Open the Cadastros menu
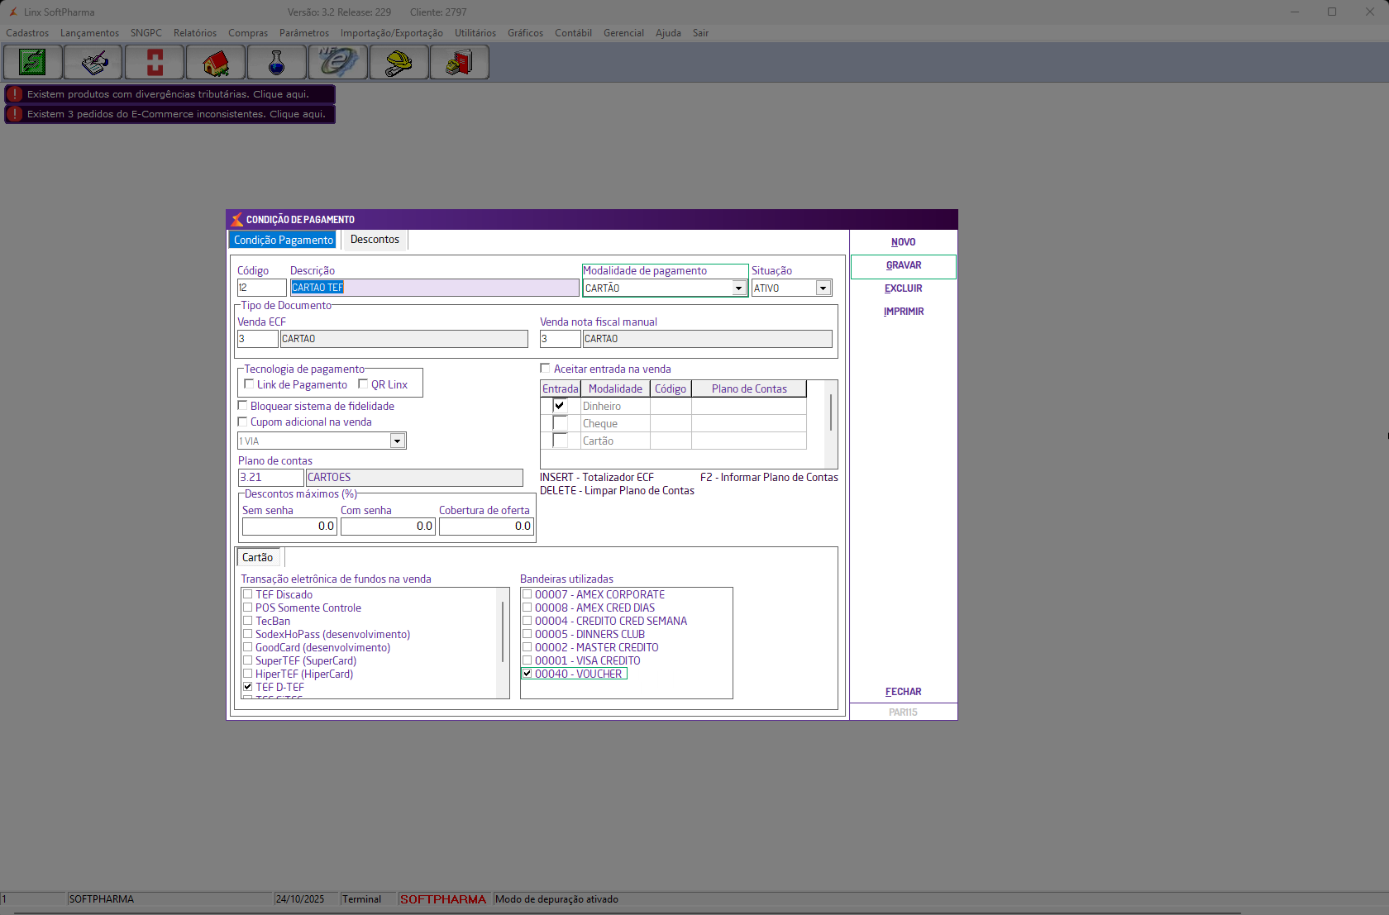 (x=27, y=33)
